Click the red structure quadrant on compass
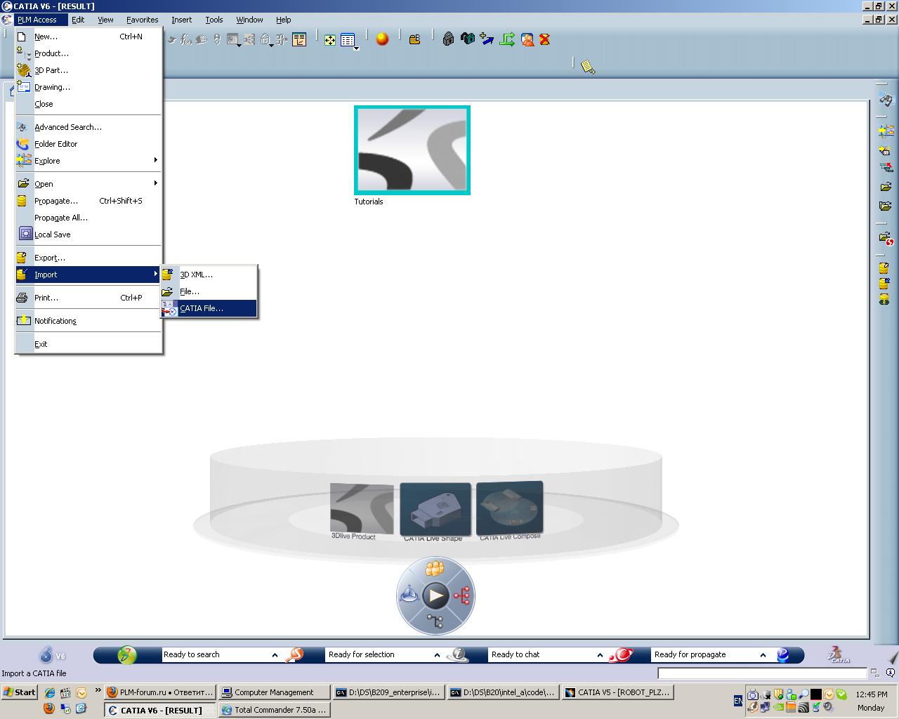Screen dimensions: 899x719 click(461, 596)
